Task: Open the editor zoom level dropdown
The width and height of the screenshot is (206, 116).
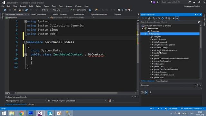Action: 13,93
